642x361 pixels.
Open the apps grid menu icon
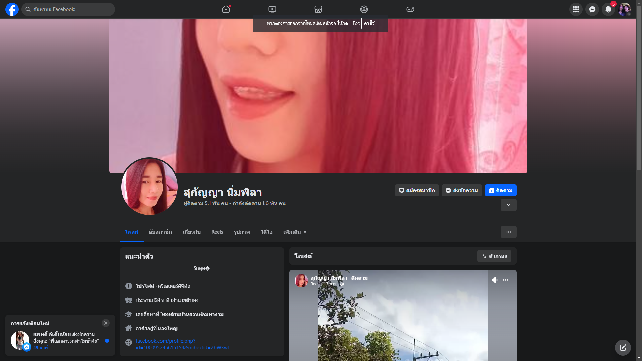point(576,9)
